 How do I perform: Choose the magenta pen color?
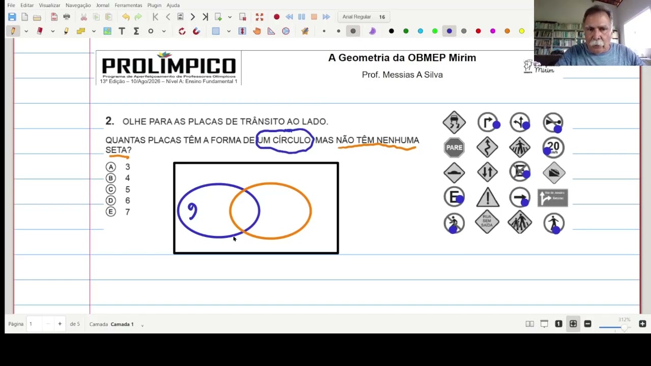(x=493, y=31)
